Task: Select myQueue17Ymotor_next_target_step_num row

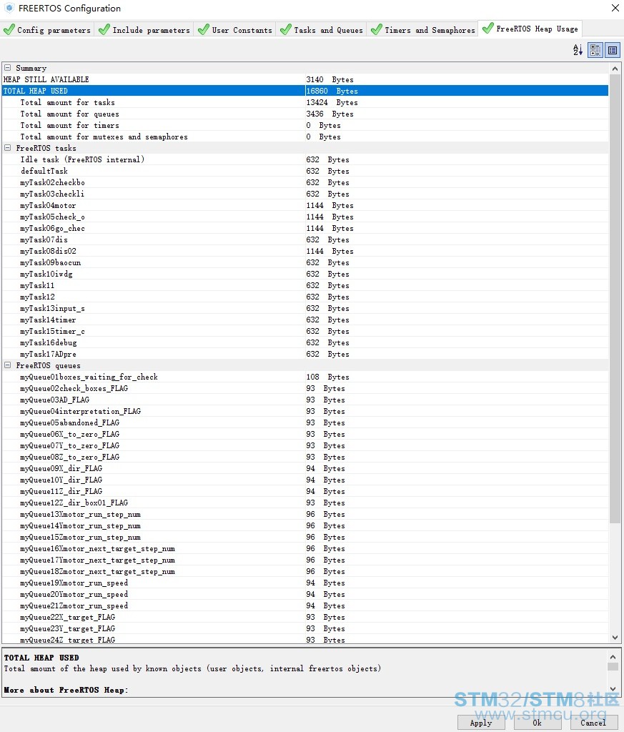Action: point(305,560)
